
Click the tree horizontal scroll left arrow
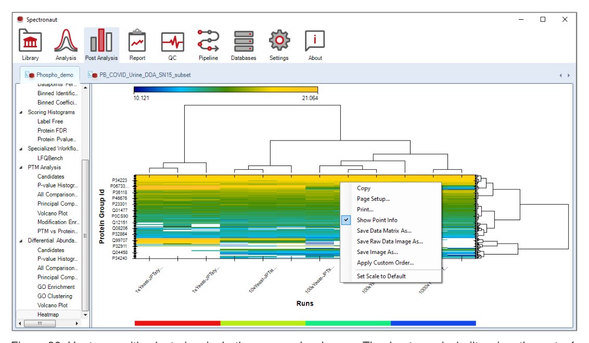coord(20,323)
